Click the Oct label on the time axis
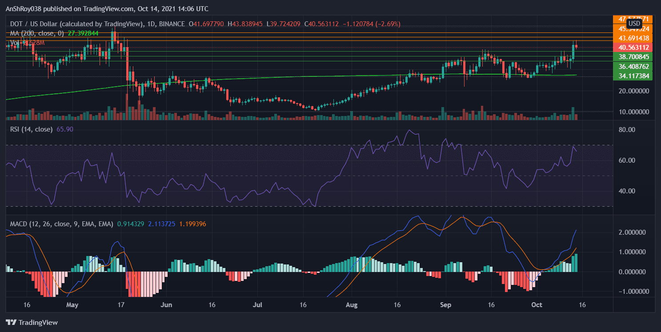 (536, 305)
